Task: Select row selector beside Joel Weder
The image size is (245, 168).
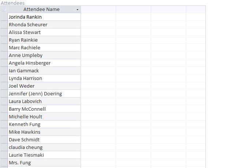Action: (x=4, y=86)
